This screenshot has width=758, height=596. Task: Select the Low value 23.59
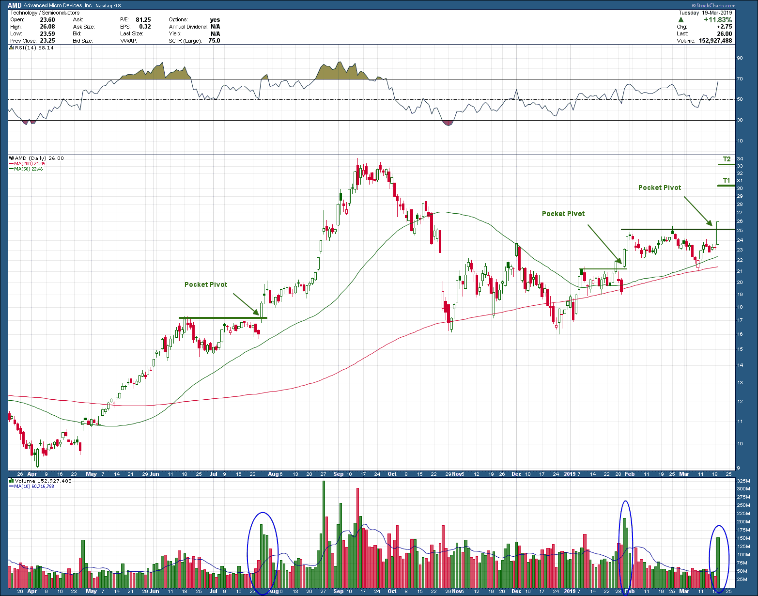point(47,34)
